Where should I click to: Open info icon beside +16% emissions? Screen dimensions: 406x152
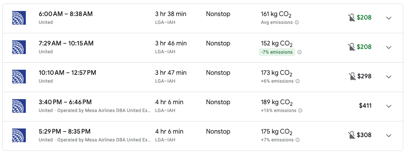[x=300, y=110]
